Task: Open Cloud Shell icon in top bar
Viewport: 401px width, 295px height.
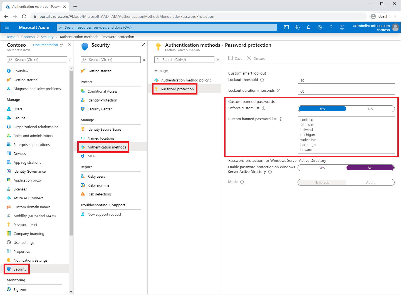Action: coord(286,27)
